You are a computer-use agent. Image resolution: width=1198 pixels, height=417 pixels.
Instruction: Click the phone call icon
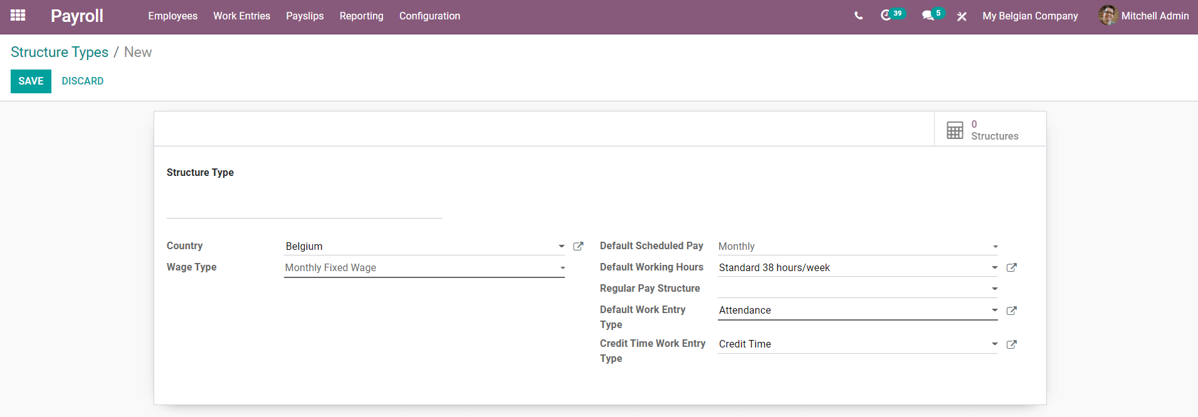click(858, 16)
